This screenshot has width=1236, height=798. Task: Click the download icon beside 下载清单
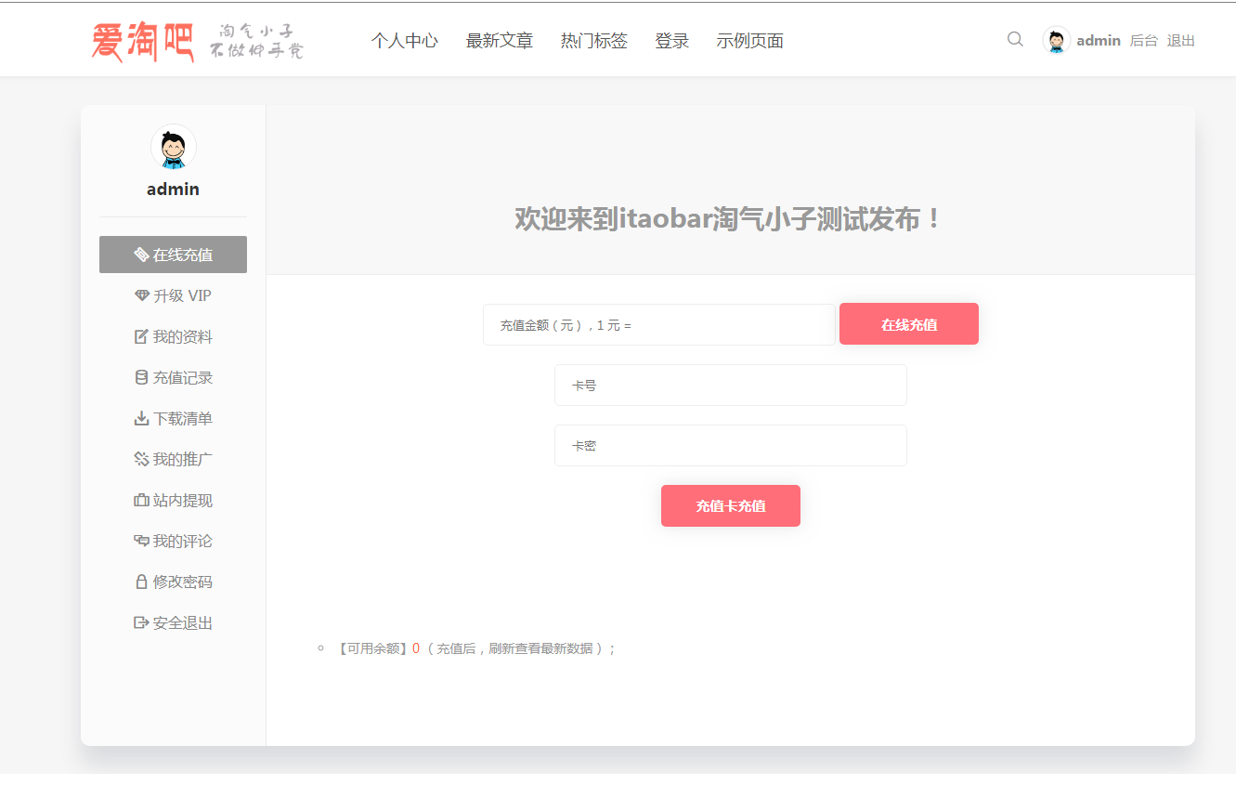[x=141, y=418]
